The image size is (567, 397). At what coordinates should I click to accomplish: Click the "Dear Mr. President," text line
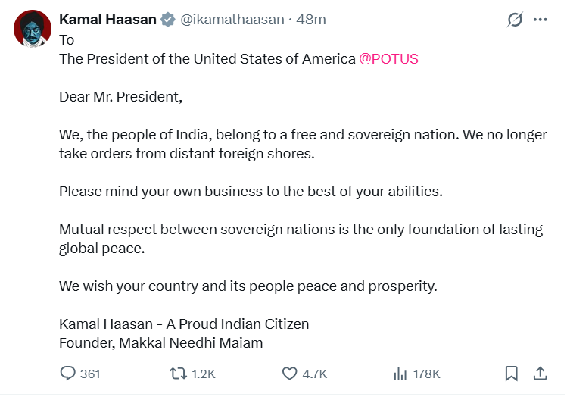click(x=121, y=98)
